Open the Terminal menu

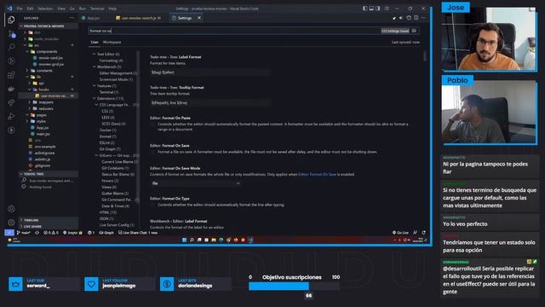coord(97,9)
